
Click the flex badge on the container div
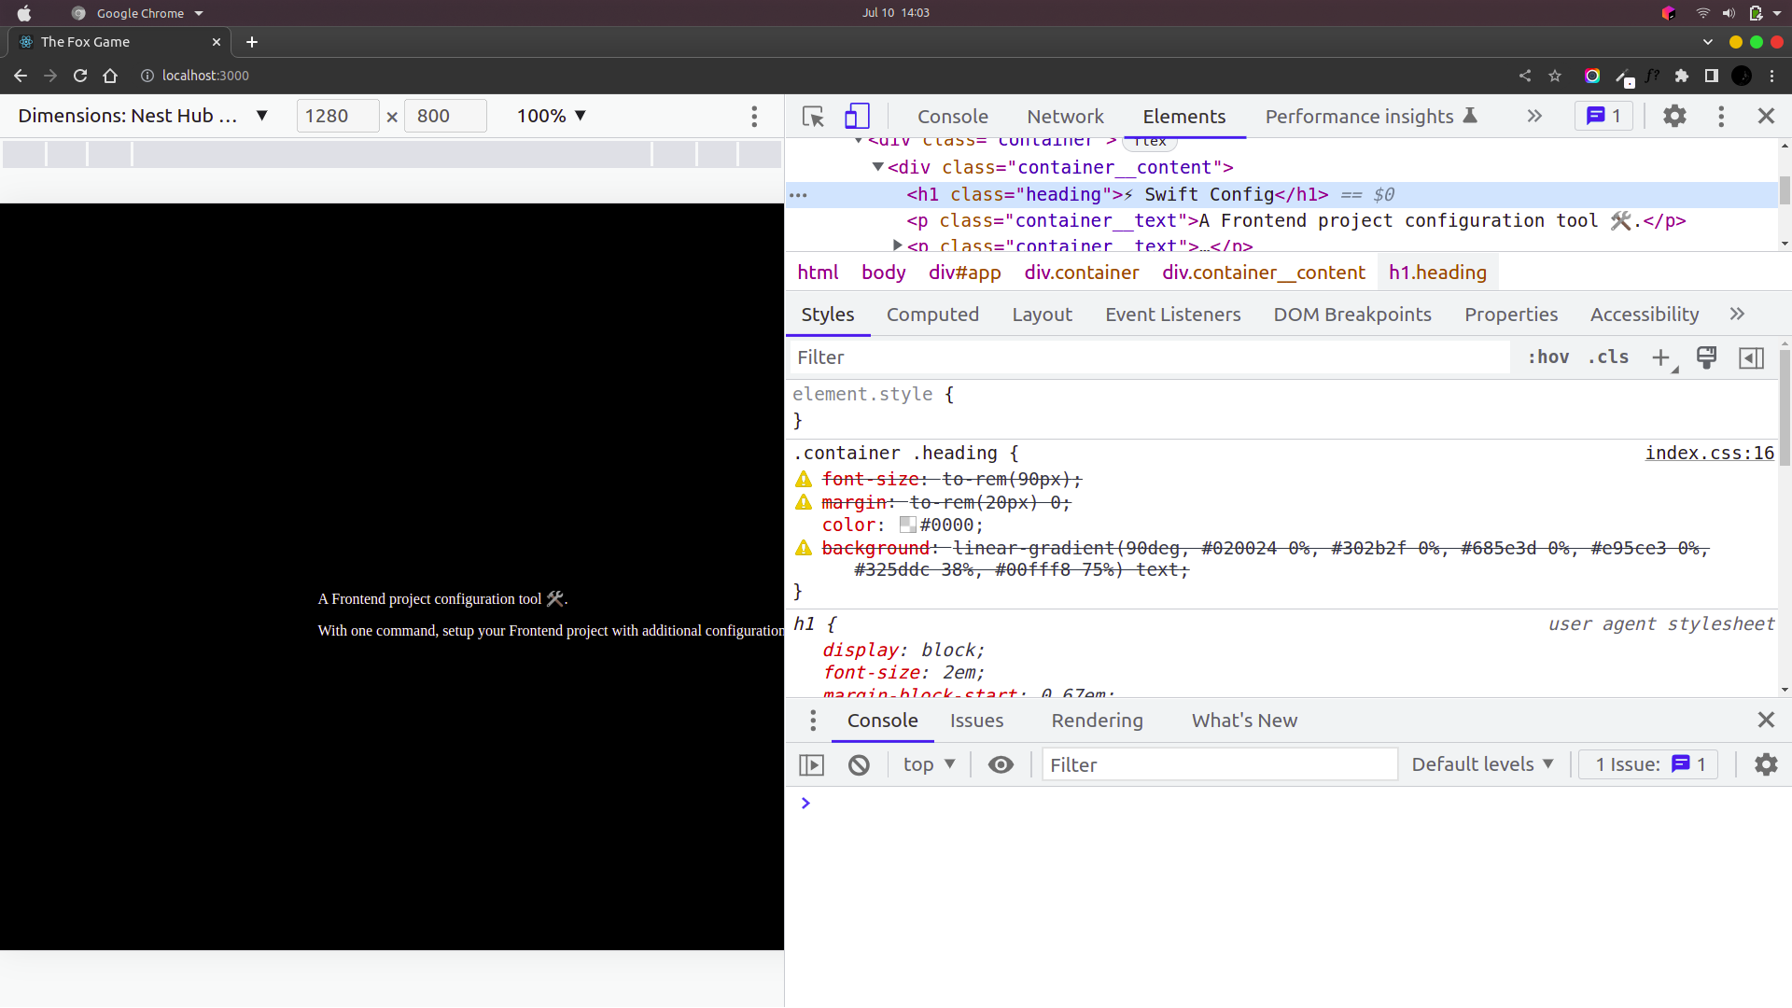[1150, 141]
